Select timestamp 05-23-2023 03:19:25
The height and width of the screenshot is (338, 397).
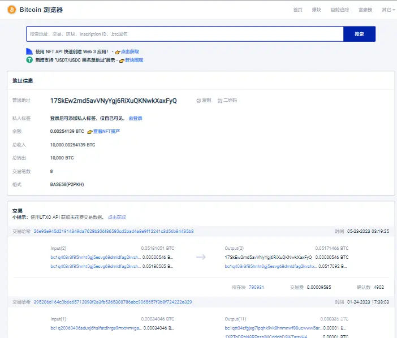pyautogui.click(x=368, y=231)
